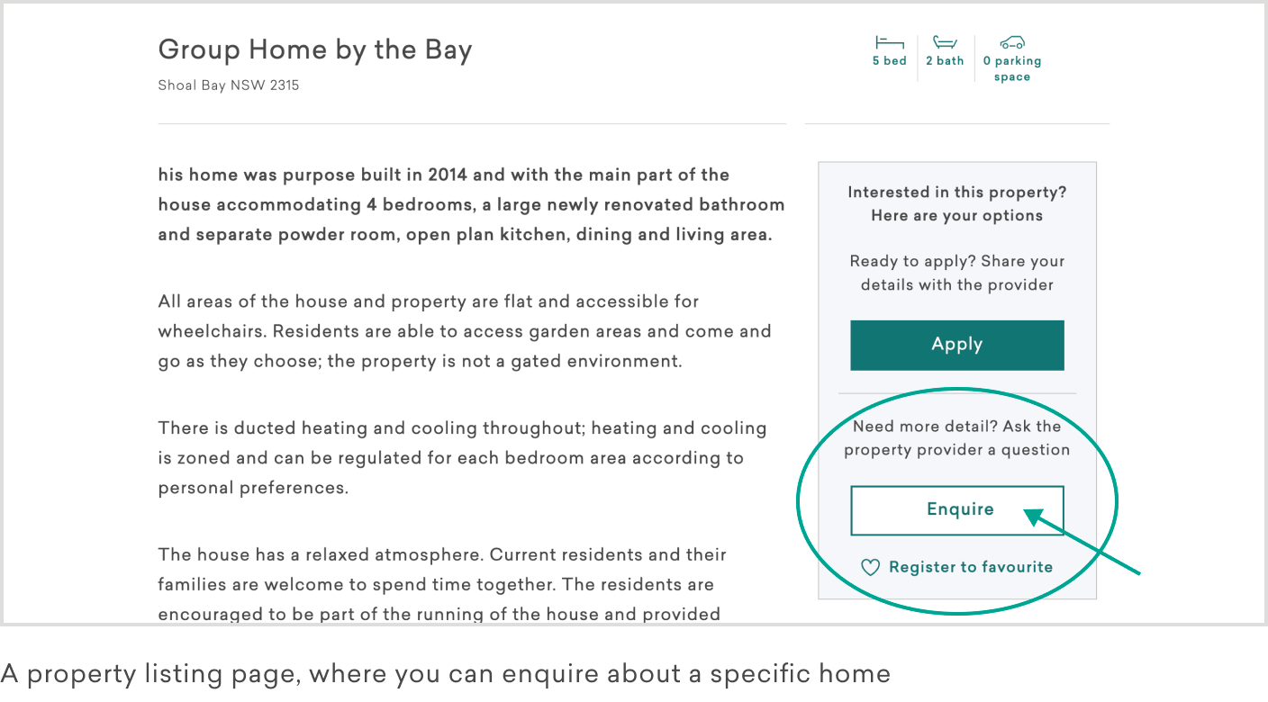This screenshot has width=1268, height=702.
Task: Click the 'Need more detail?' prompt text
Action: click(956, 437)
